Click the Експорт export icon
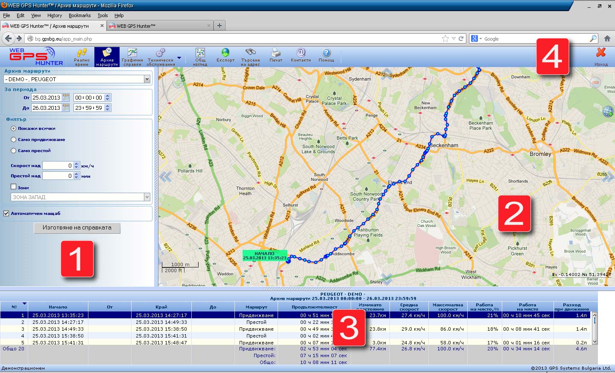This screenshot has height=373, width=615. (x=225, y=55)
